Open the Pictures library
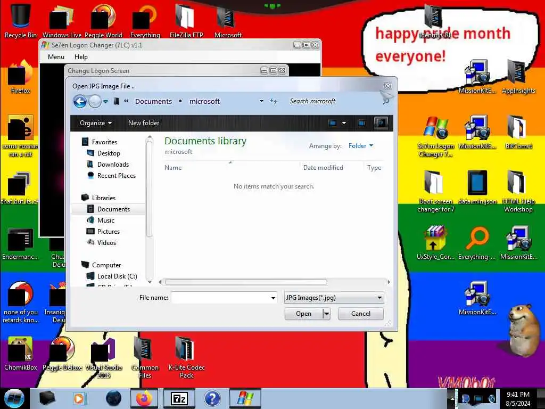Screen dimensions: 545x409 (x=109, y=232)
